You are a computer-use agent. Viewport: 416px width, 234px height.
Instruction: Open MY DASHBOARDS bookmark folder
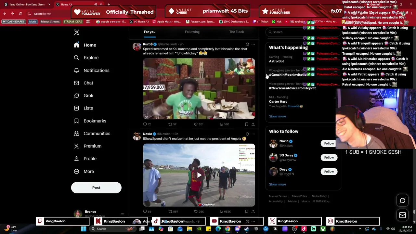14,22
